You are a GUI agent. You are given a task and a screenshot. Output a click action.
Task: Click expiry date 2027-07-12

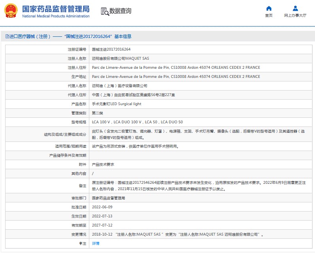pos(102,225)
